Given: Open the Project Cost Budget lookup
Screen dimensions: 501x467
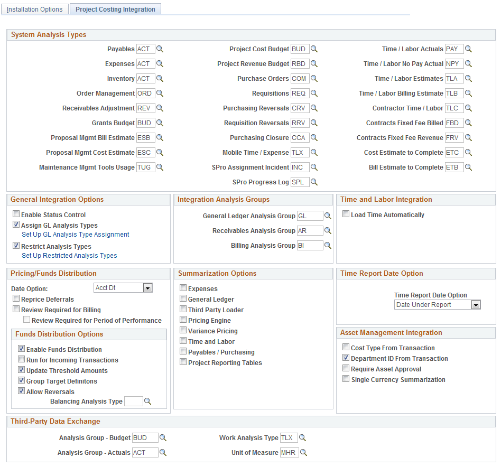Looking at the screenshot, I should click(x=314, y=49).
